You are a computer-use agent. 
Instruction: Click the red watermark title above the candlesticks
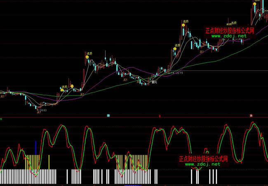coord(229,30)
